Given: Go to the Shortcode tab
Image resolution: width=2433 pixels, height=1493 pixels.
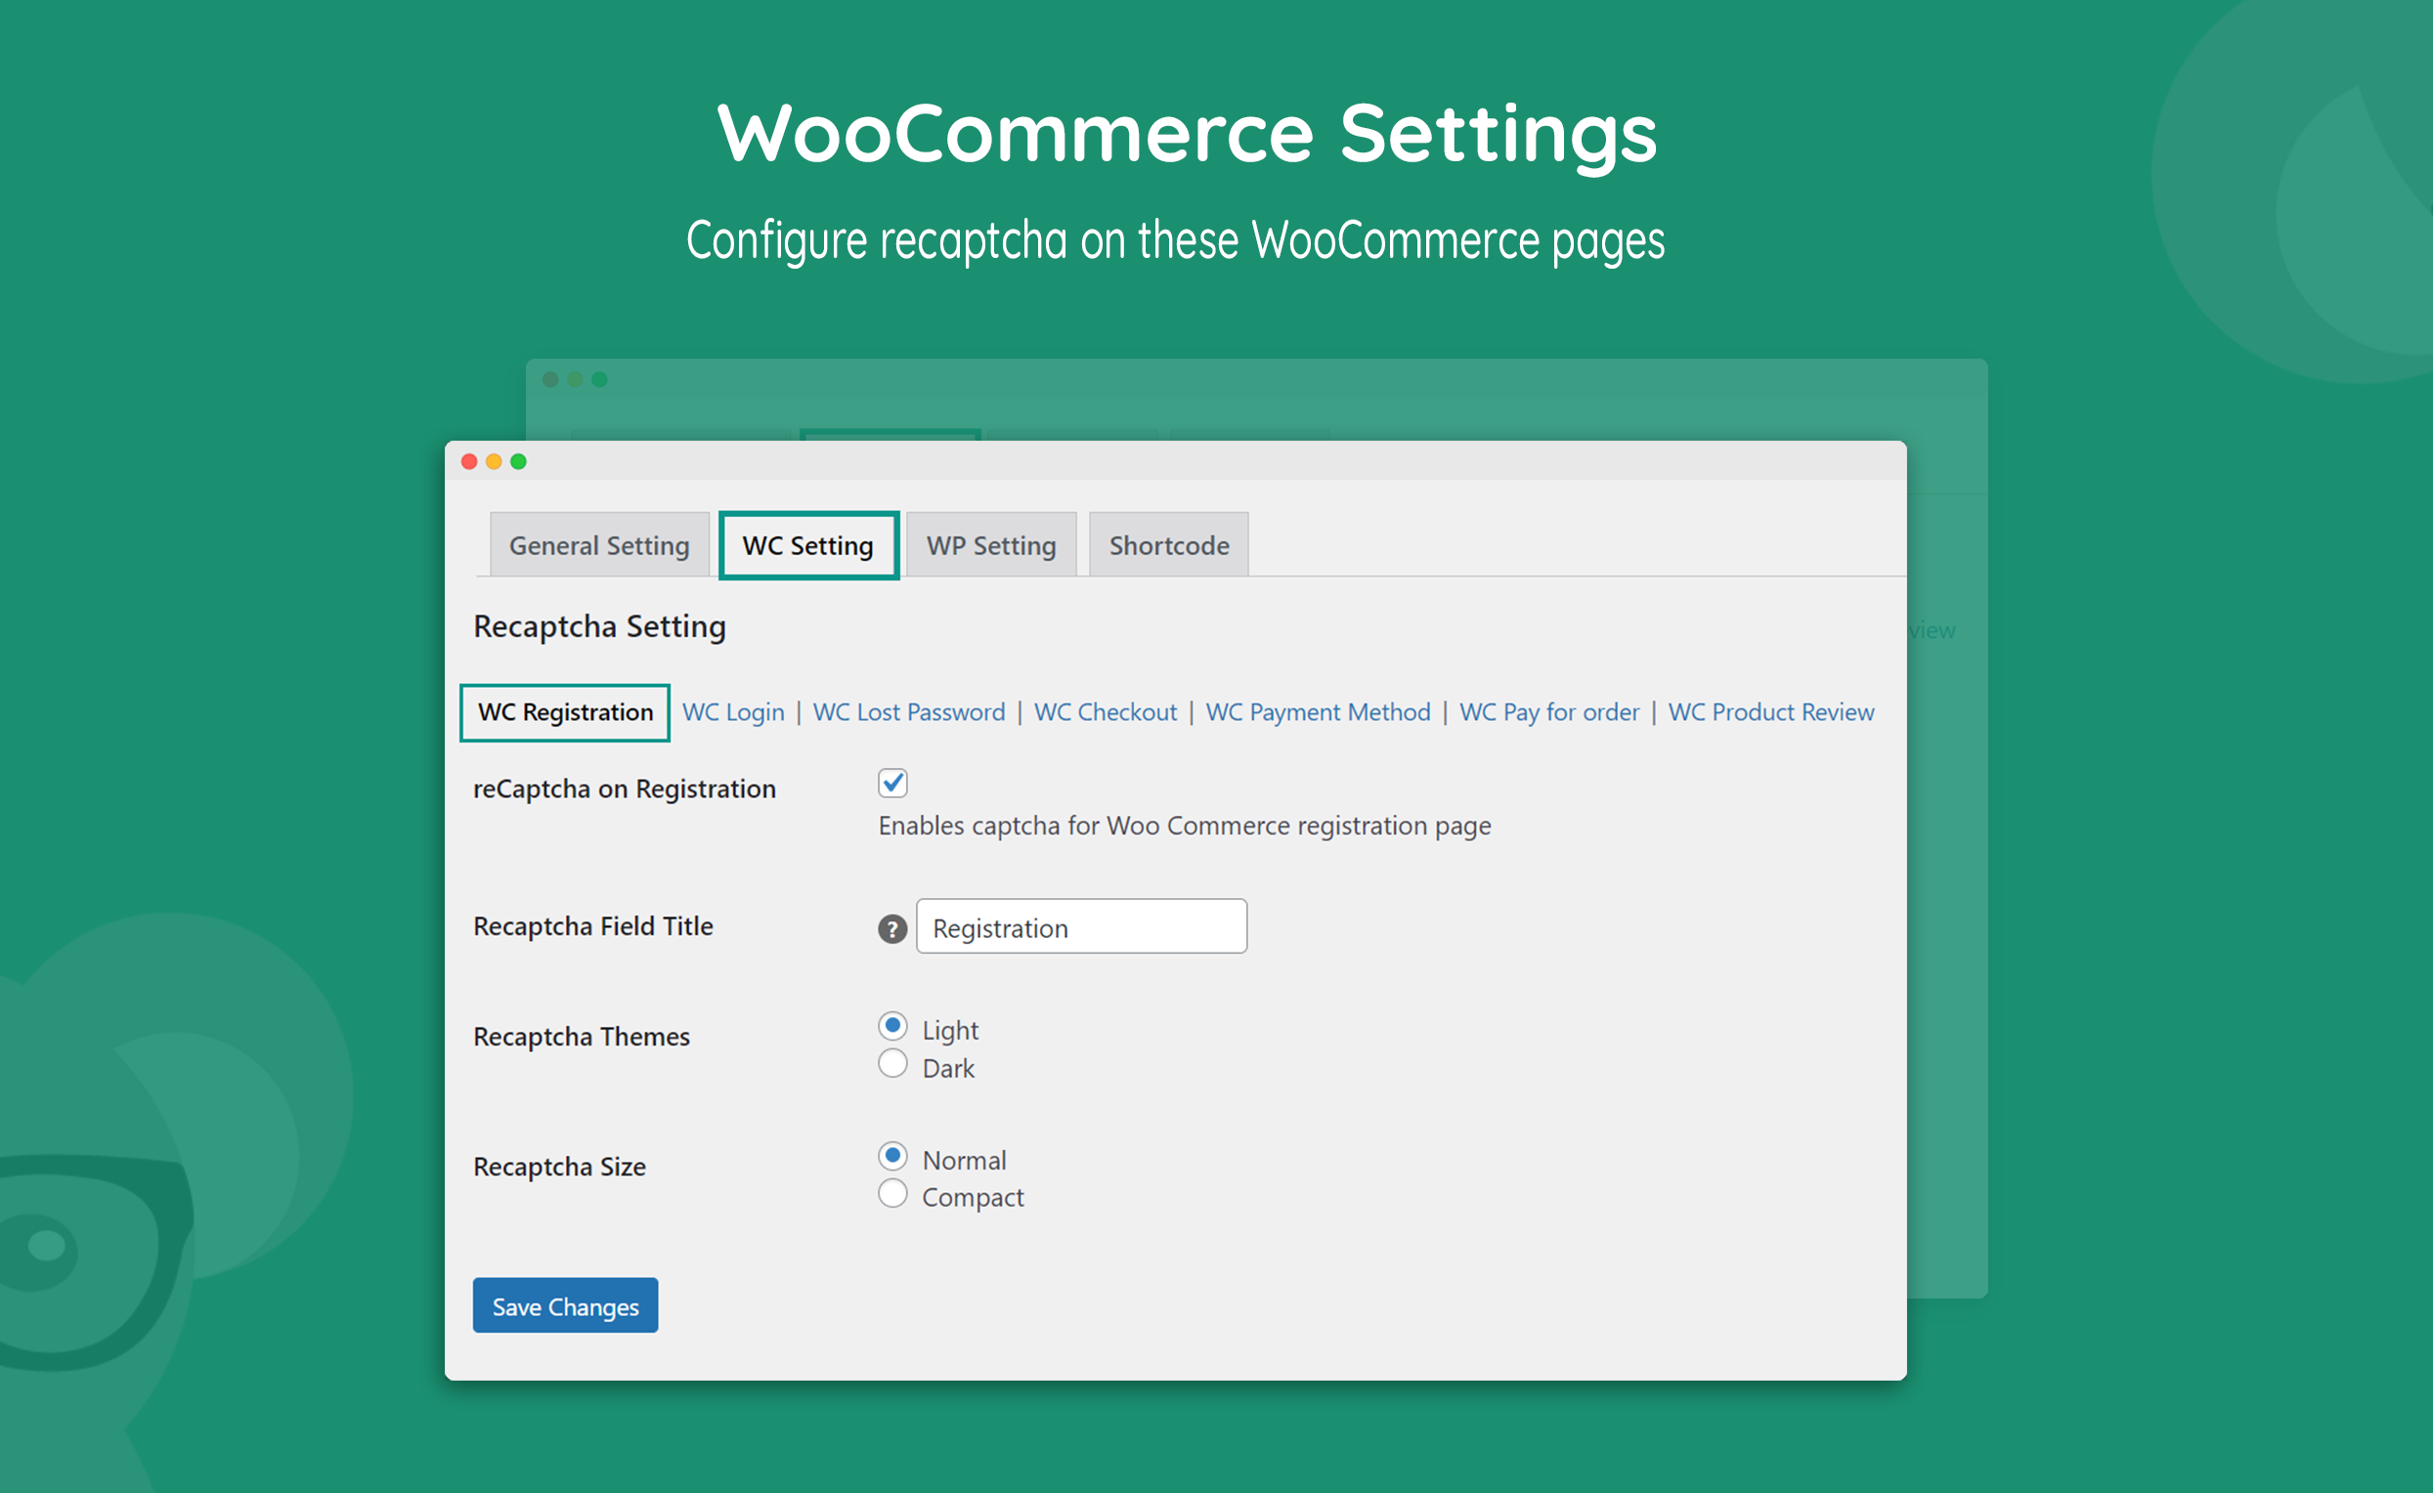Looking at the screenshot, I should click(1168, 545).
